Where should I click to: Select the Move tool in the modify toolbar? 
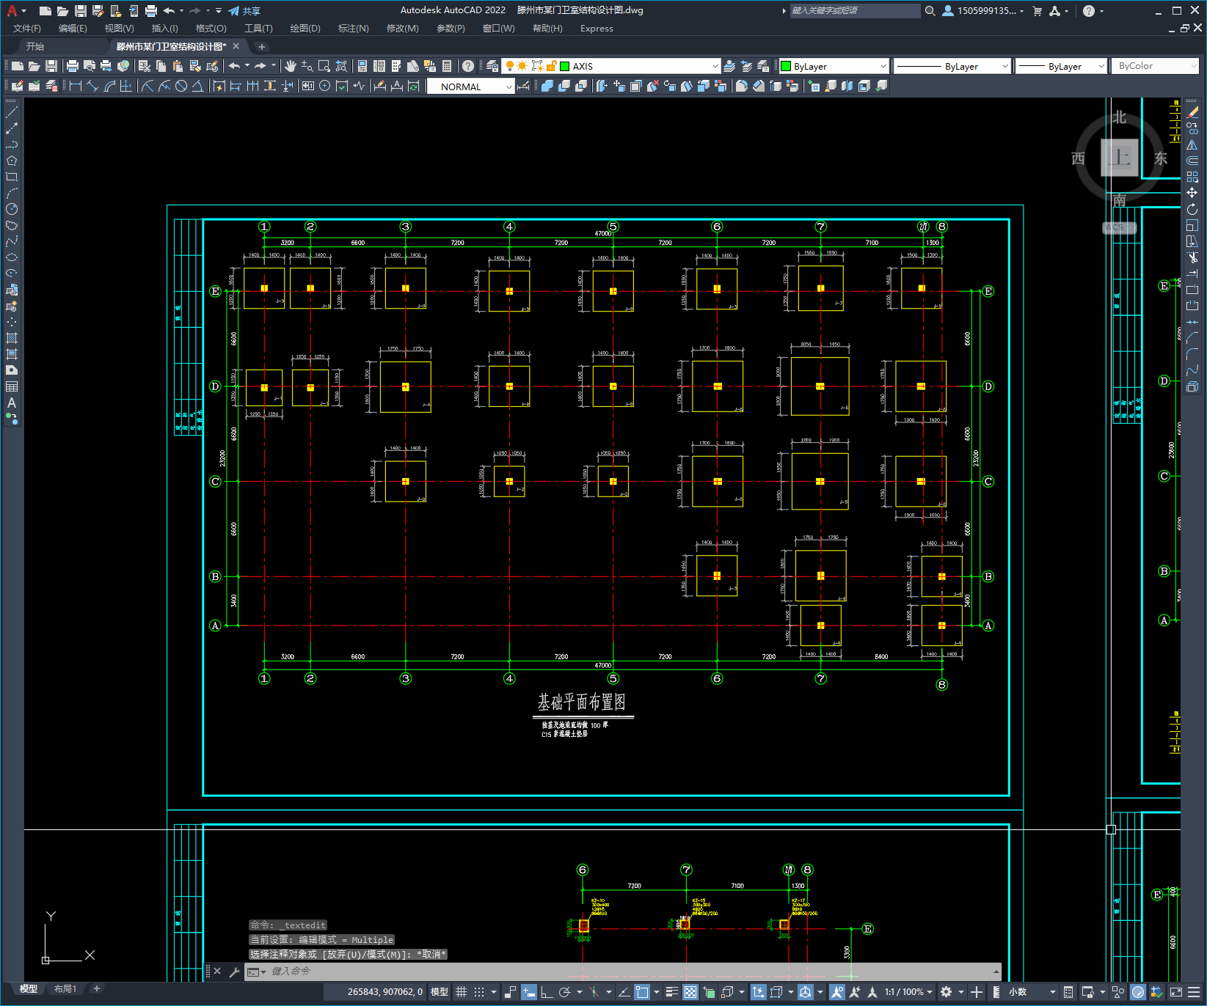point(1192,193)
